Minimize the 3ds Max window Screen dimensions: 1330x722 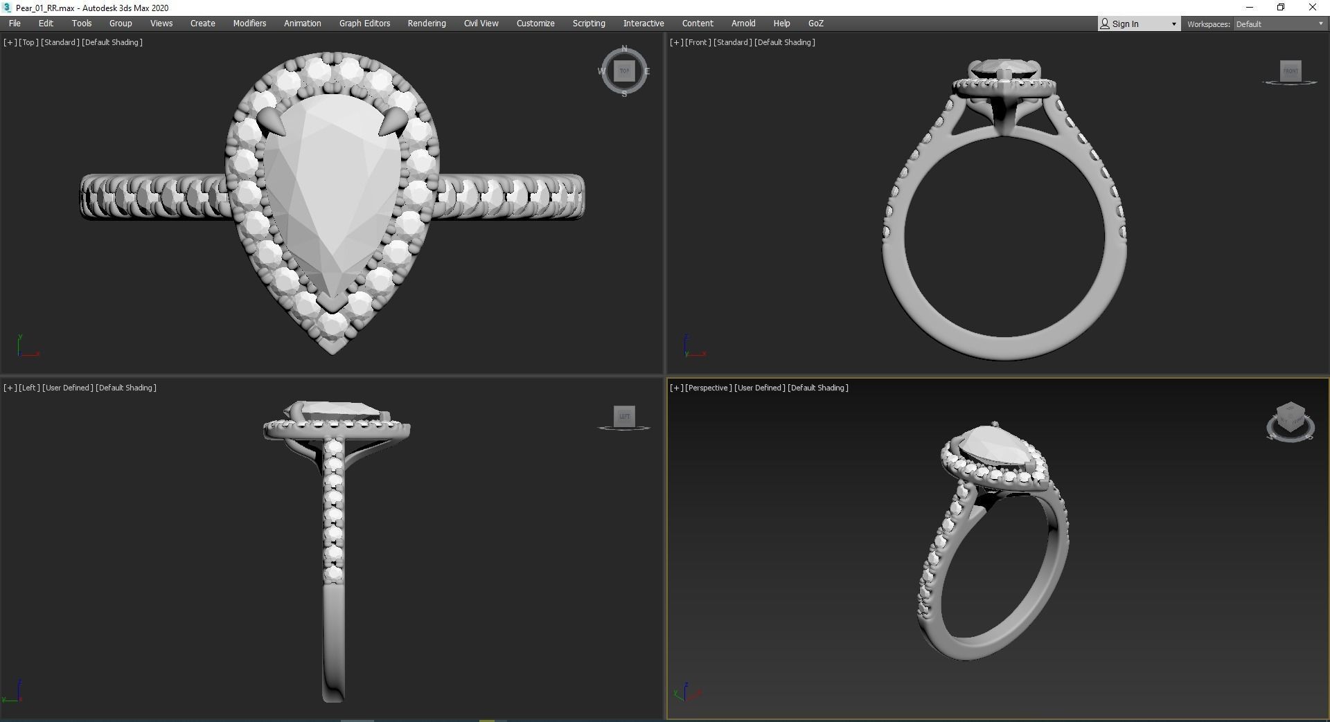tap(1250, 8)
